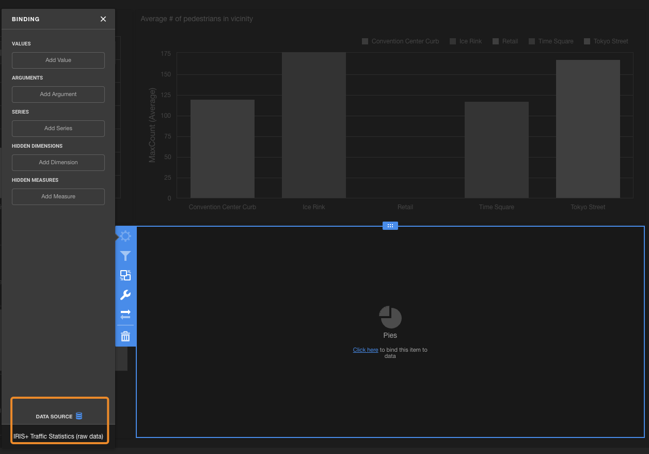Click the Add Dimension button
This screenshot has width=649, height=454.
coord(58,162)
